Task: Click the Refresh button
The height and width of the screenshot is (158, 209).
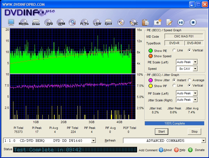Action: tap(110, 140)
